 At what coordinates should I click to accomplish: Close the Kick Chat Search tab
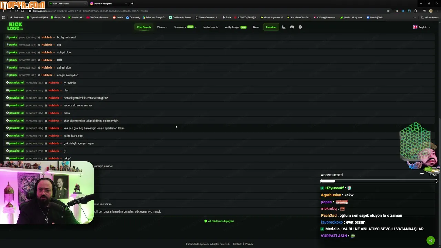85,3
